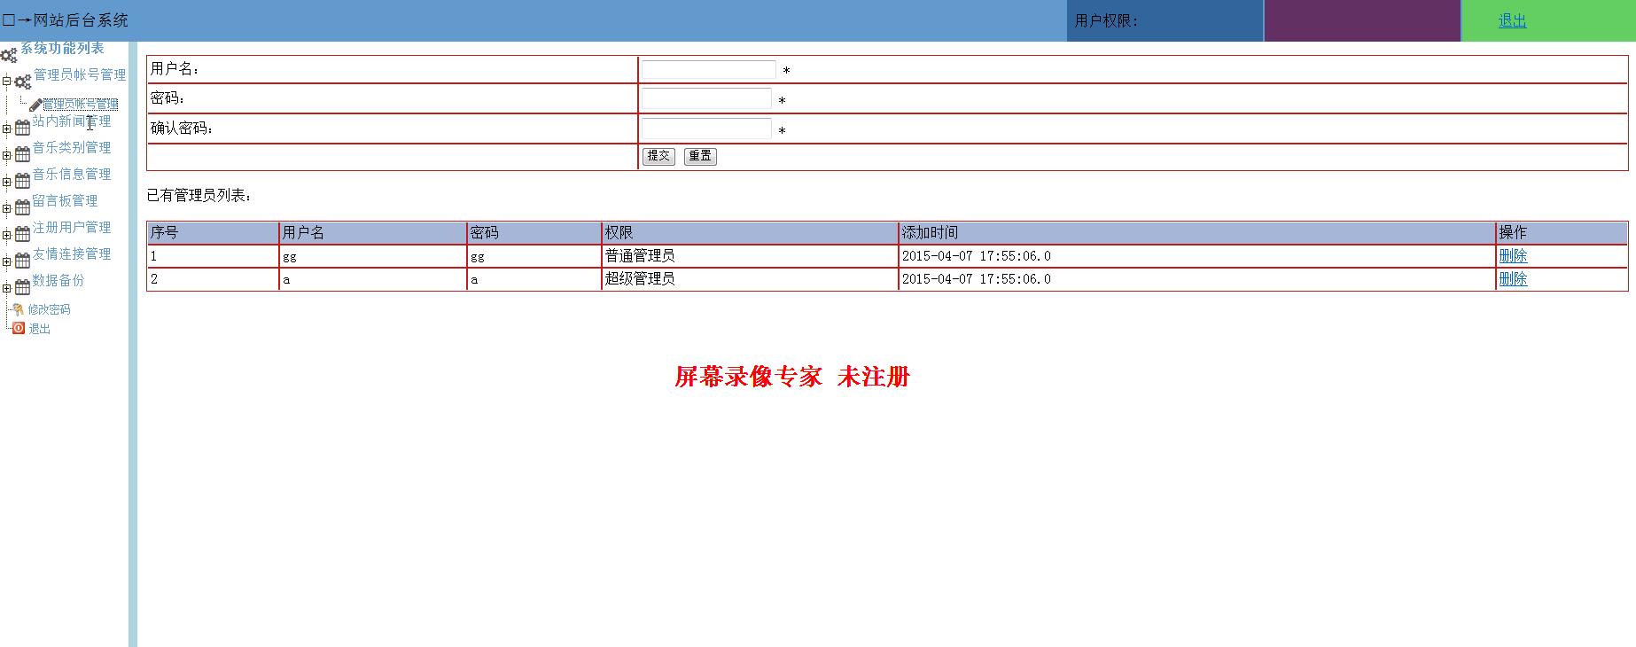1636x647 pixels.
Task: Click the 网站后台系统 header title
Action: [81, 20]
